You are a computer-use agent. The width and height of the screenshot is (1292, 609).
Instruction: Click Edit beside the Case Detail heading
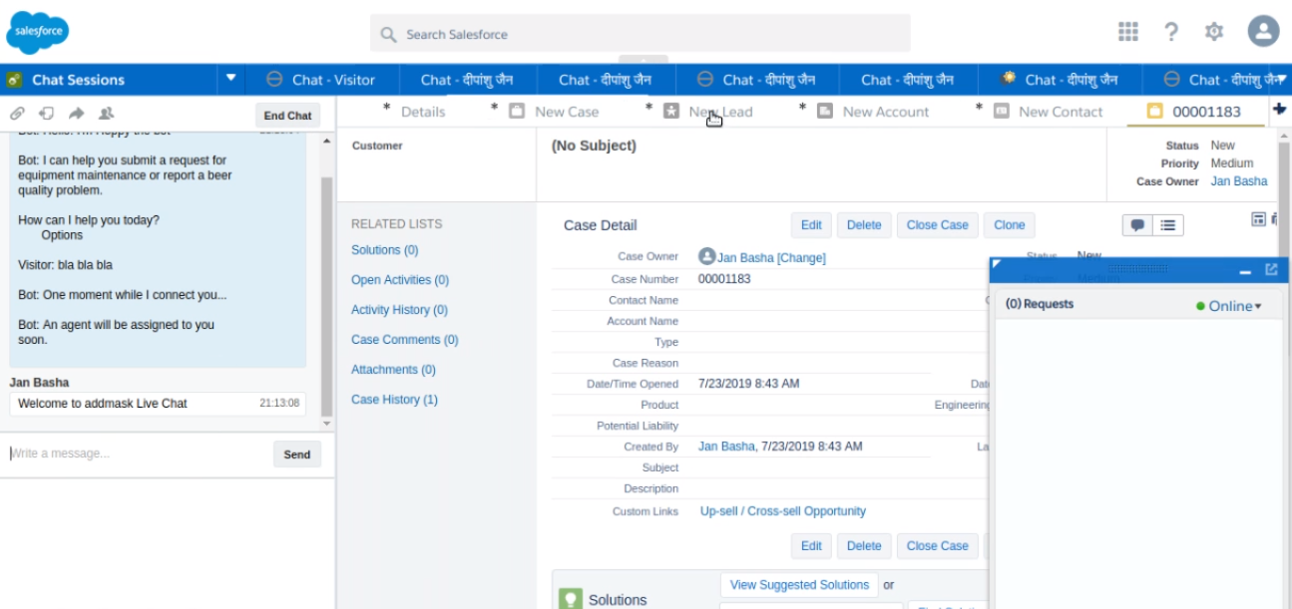[811, 225]
